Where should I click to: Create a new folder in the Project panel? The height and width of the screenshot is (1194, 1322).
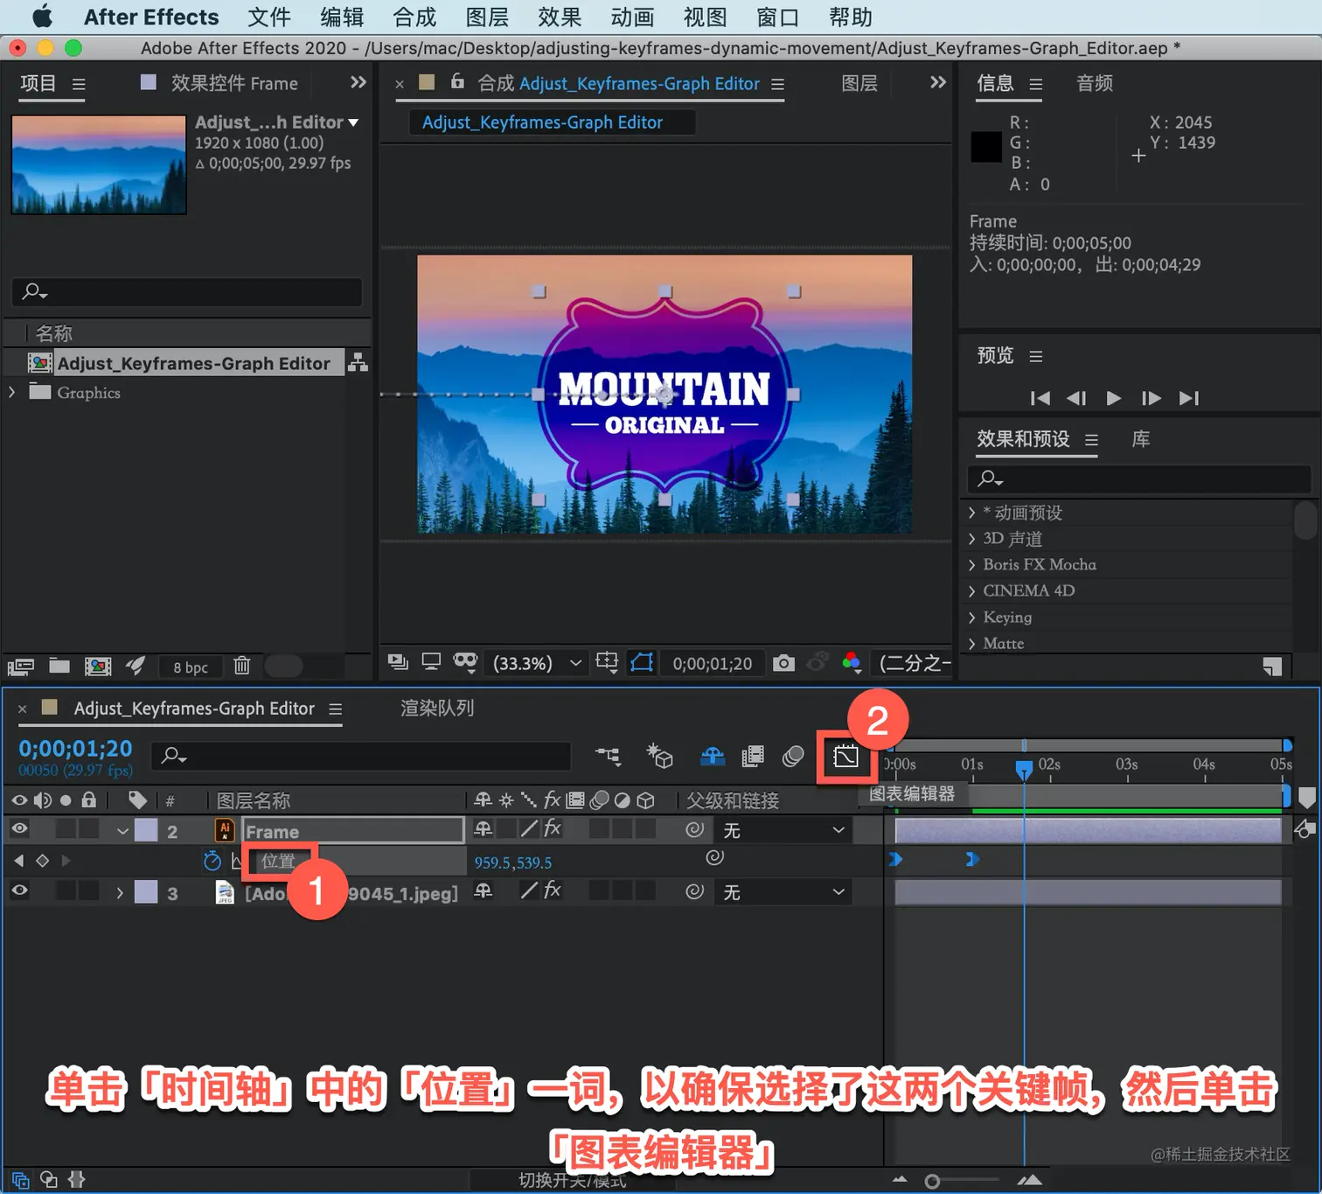pyautogui.click(x=59, y=666)
